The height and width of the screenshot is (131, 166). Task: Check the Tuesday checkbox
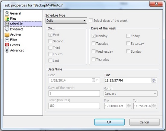pyautogui.click(x=94, y=44)
